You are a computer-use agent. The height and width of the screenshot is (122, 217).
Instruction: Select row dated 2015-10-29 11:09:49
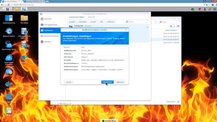166,43
